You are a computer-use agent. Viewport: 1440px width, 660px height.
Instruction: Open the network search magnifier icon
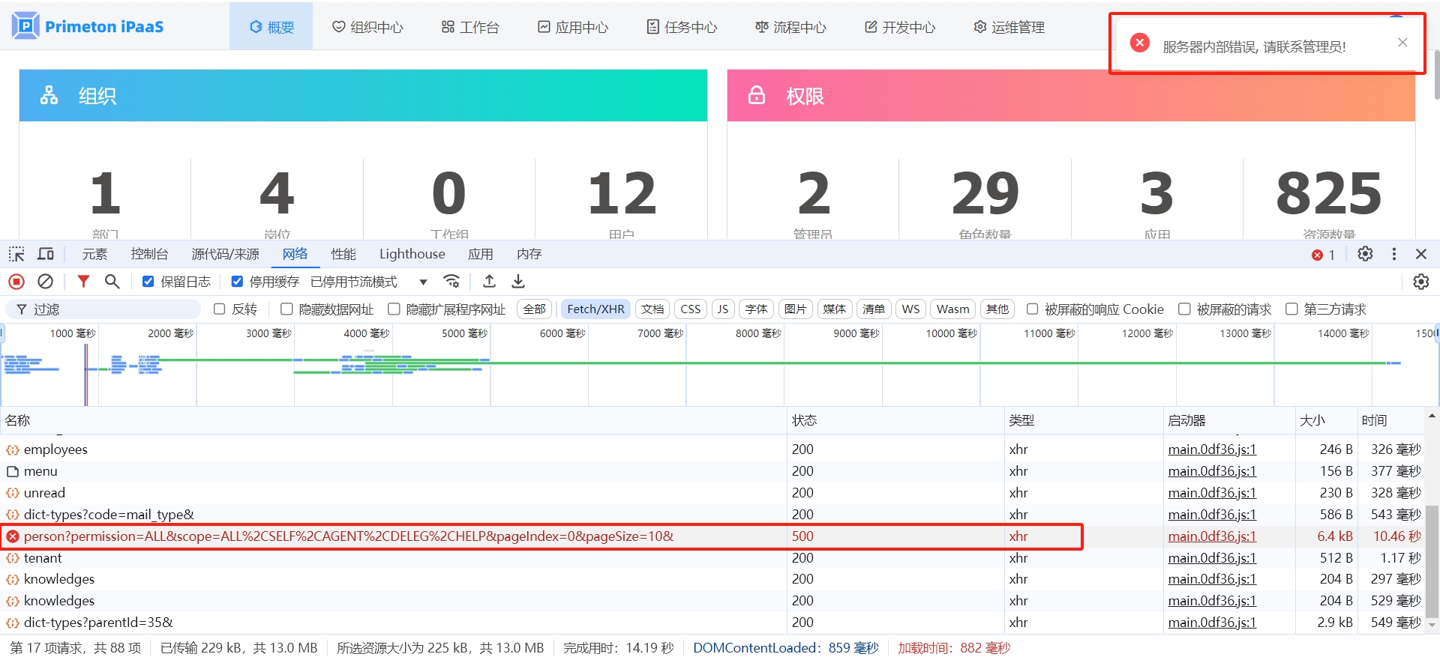tap(112, 282)
